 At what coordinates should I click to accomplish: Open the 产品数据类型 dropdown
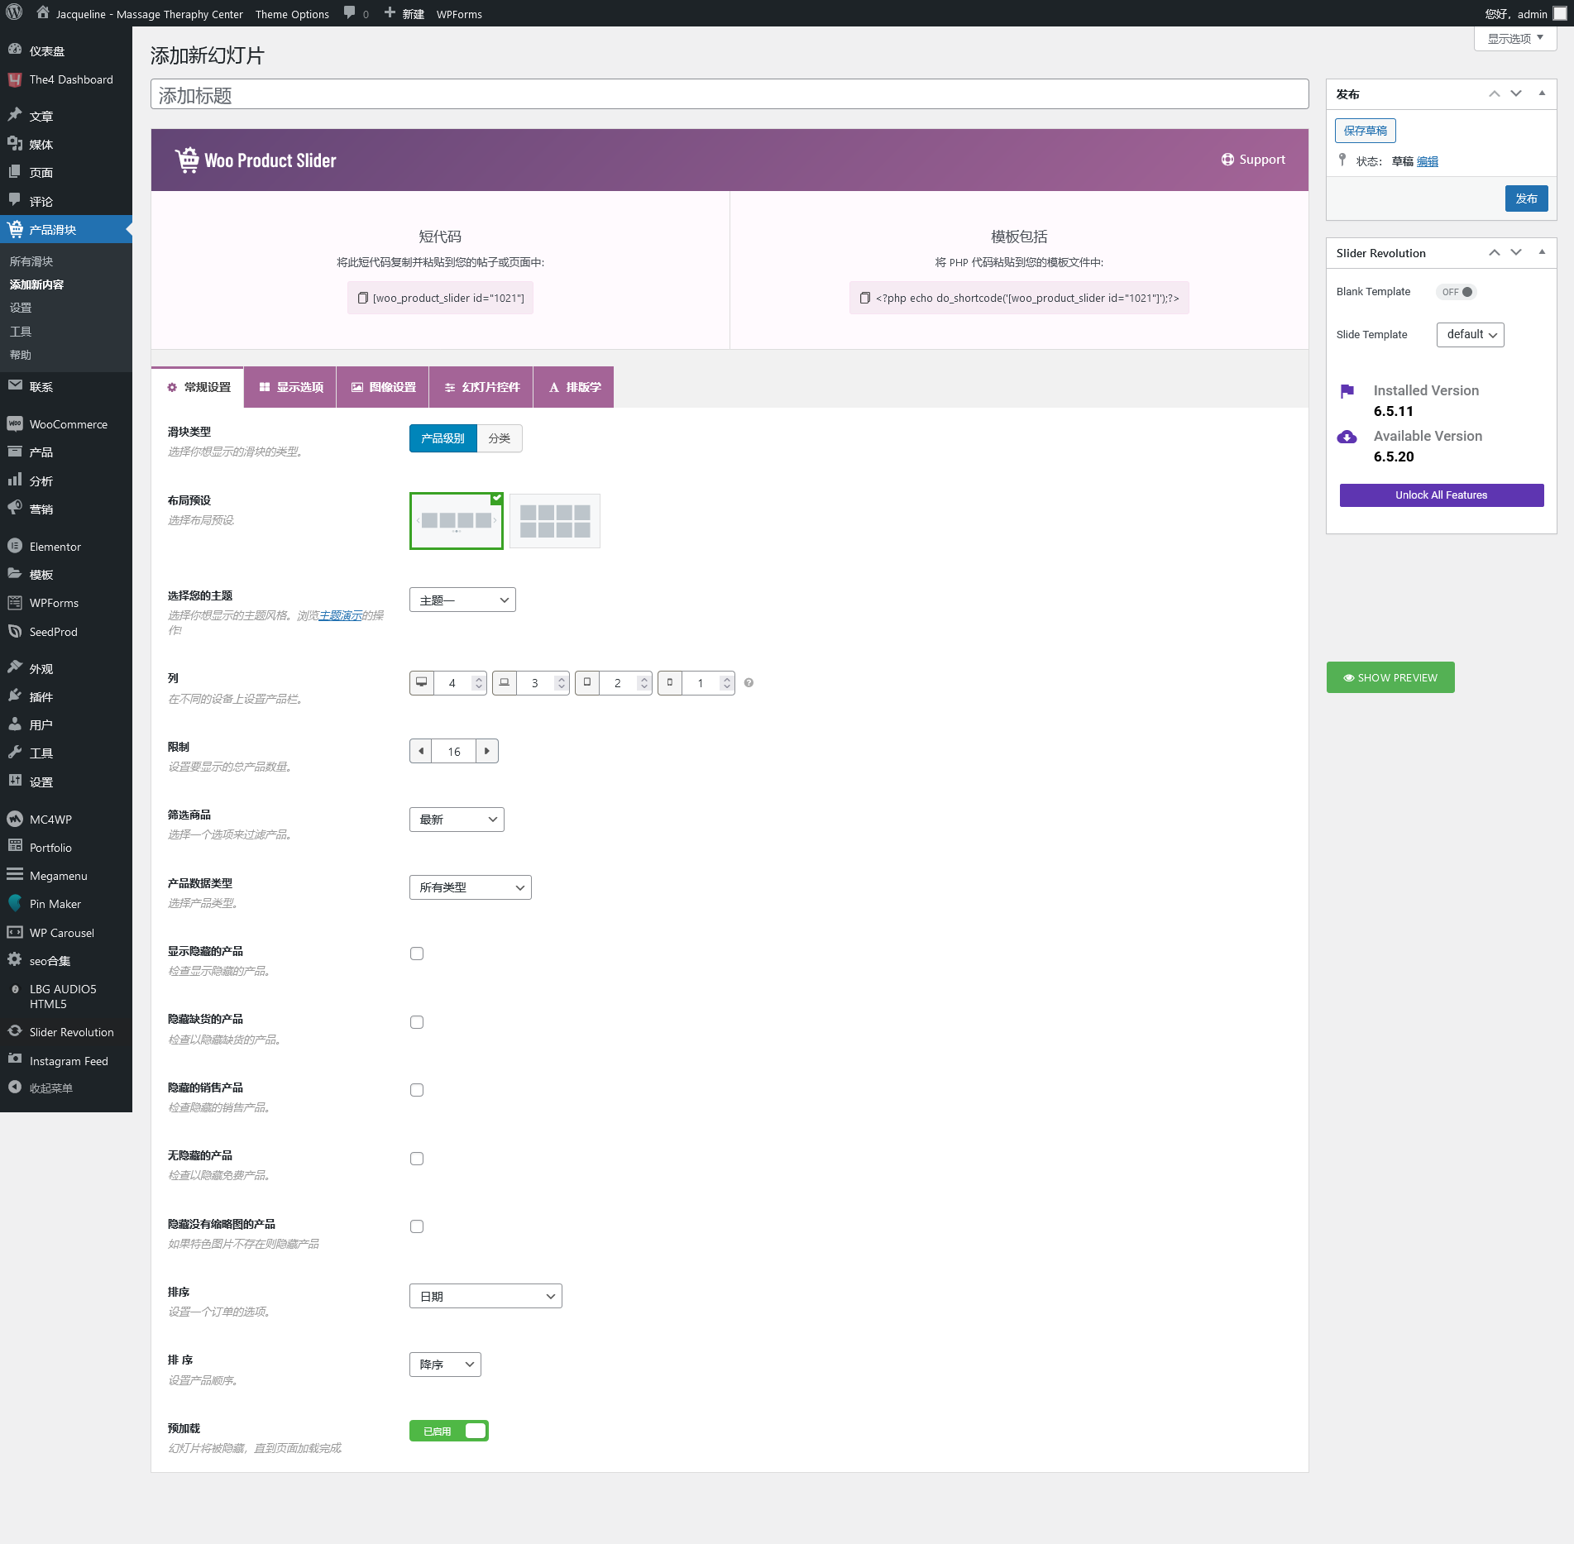tap(470, 887)
